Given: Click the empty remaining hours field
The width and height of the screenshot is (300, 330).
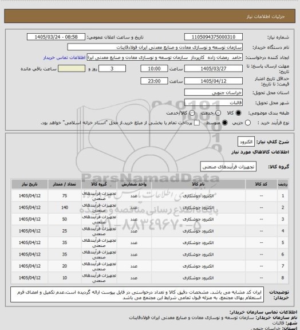Looking at the screenshot, I should pyautogui.click(x=72, y=69).
